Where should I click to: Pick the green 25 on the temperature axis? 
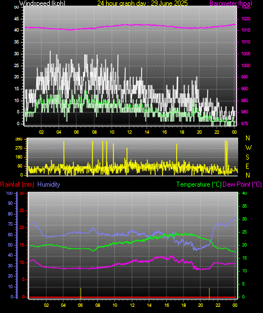coord(244,232)
